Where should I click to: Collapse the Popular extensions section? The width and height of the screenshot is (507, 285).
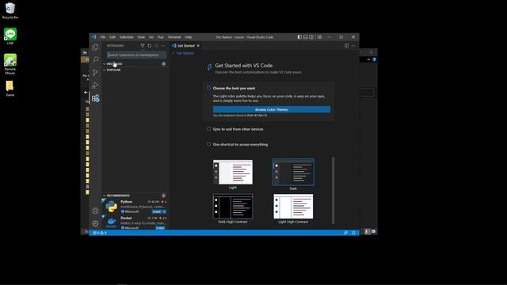pos(104,70)
